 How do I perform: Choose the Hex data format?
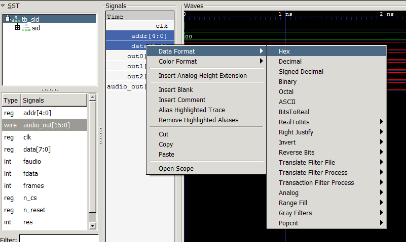[x=284, y=52]
